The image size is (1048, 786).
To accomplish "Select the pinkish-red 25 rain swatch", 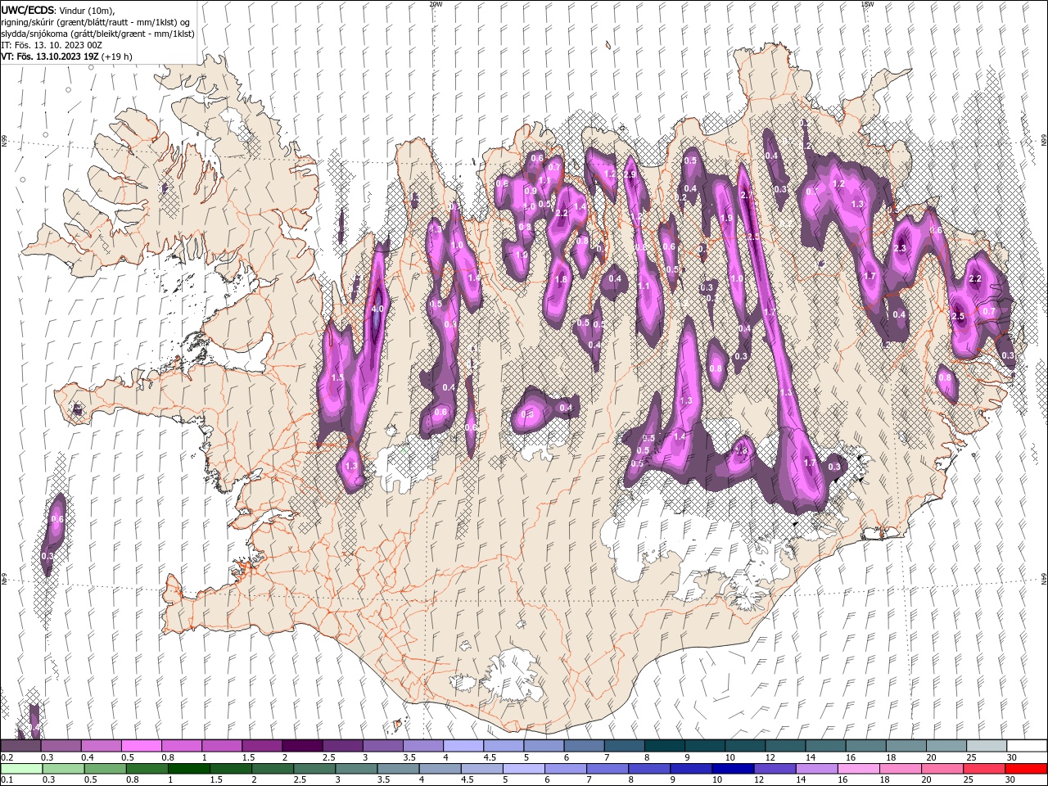I will (983, 768).
